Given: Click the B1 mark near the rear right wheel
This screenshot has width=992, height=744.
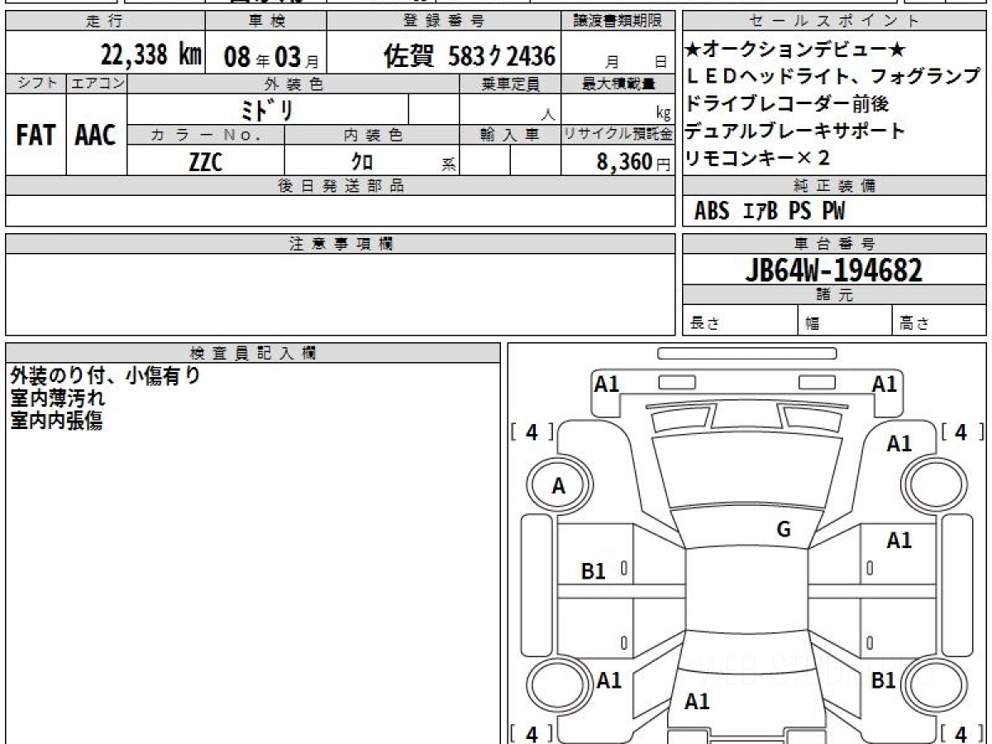Looking at the screenshot, I should point(884,680).
